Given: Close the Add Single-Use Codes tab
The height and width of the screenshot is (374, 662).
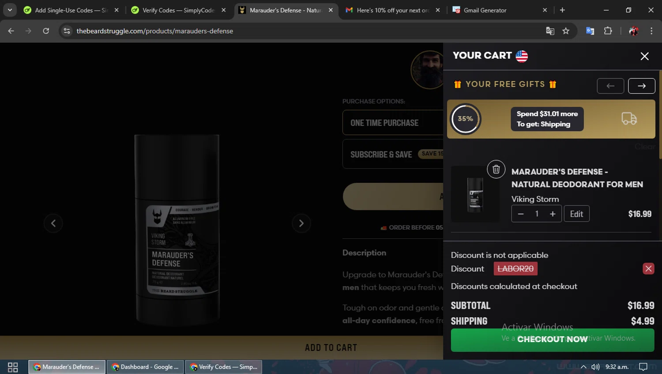Looking at the screenshot, I should (x=117, y=10).
